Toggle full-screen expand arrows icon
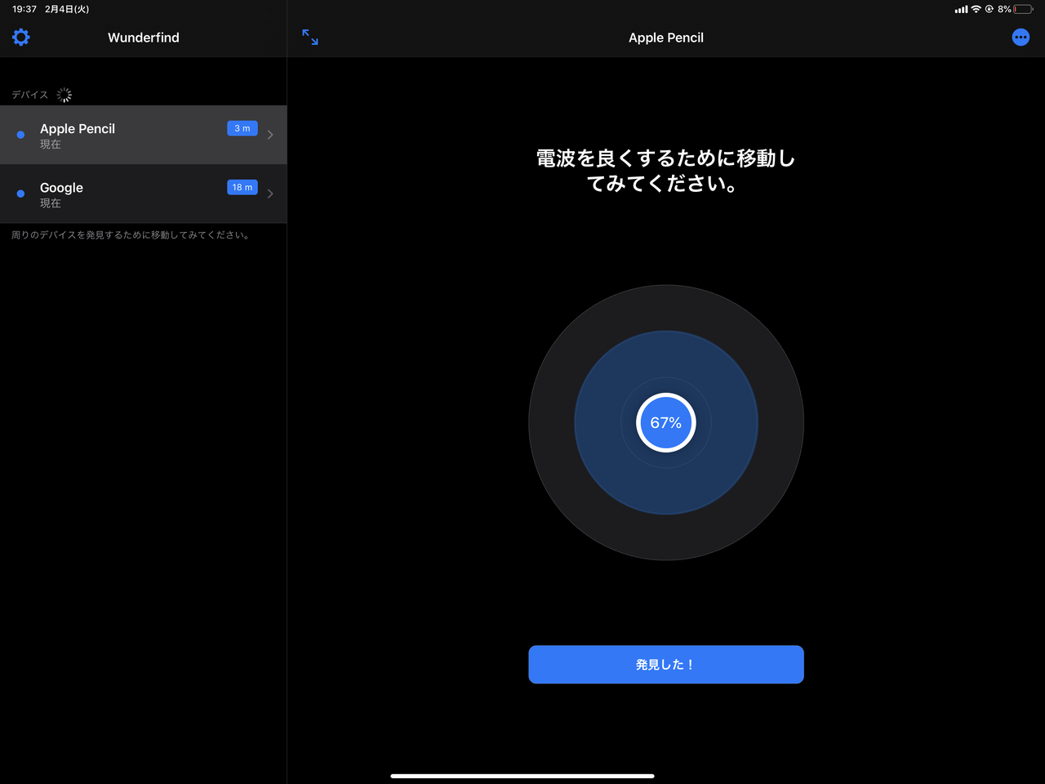Screen dimensions: 1045x784 [310, 37]
